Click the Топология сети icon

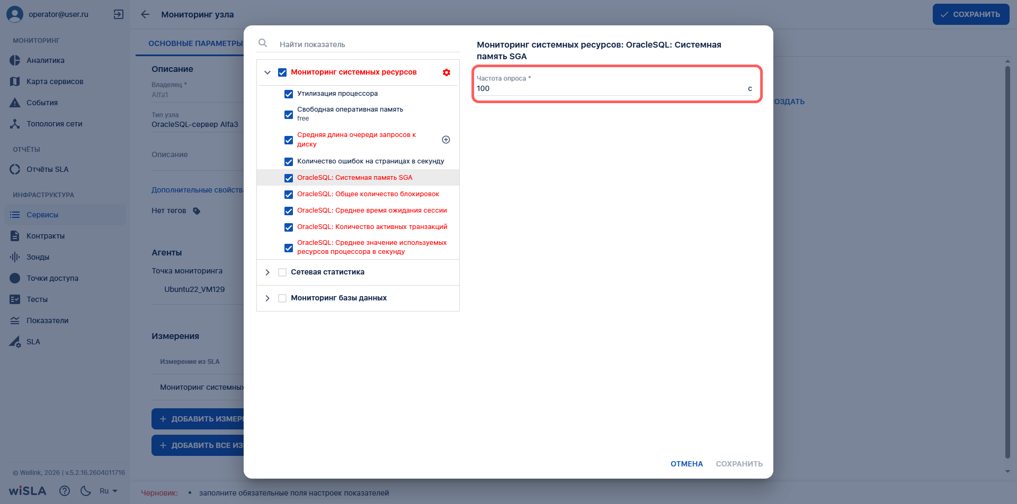coord(15,124)
